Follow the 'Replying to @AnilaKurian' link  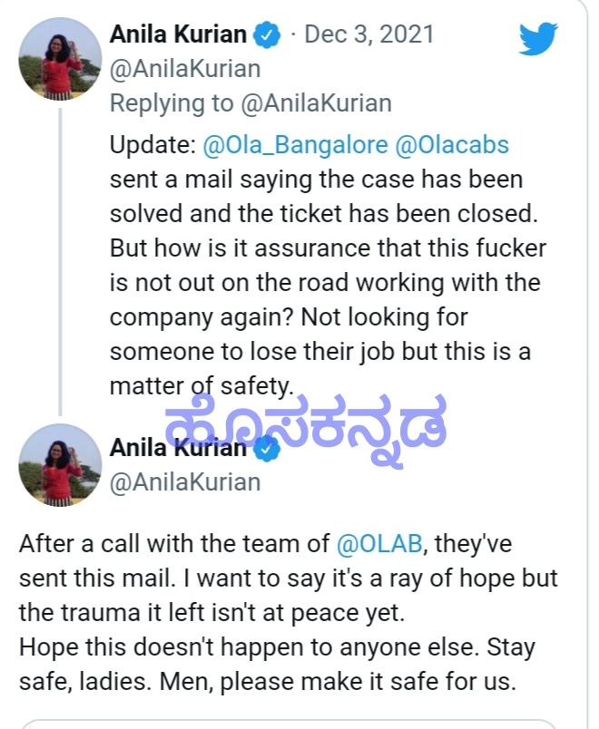tap(316, 102)
